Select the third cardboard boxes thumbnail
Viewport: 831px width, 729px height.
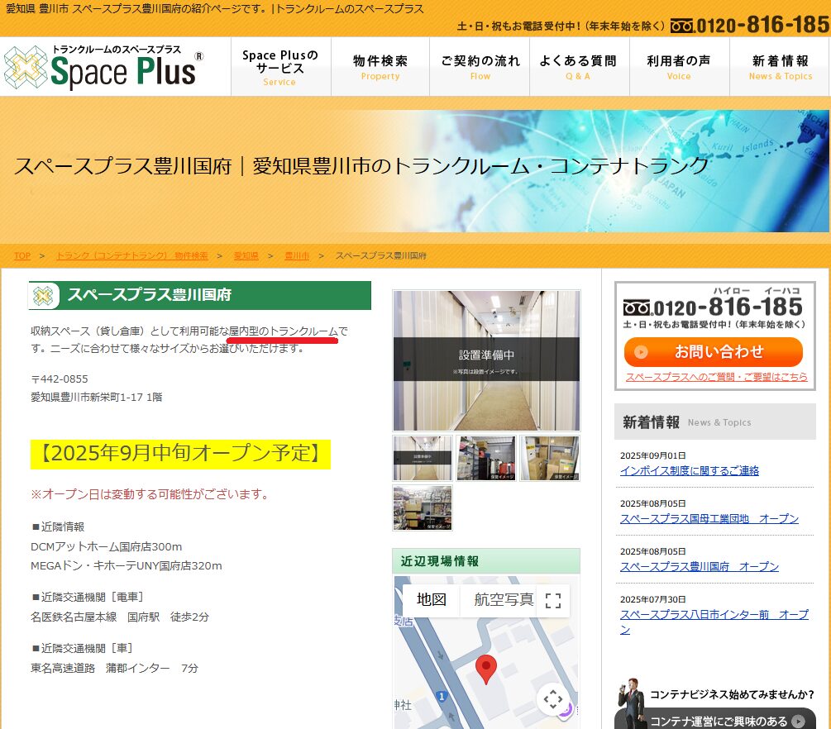coord(550,458)
